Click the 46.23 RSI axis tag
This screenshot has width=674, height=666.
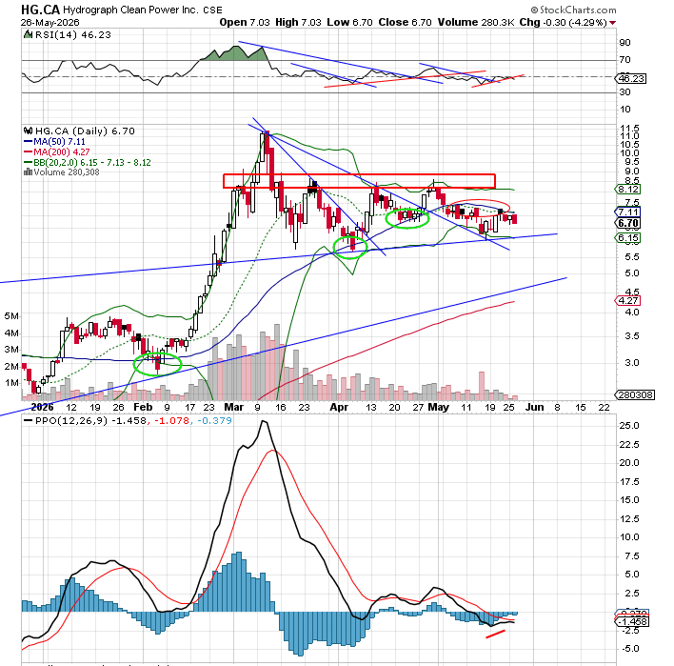[x=630, y=79]
